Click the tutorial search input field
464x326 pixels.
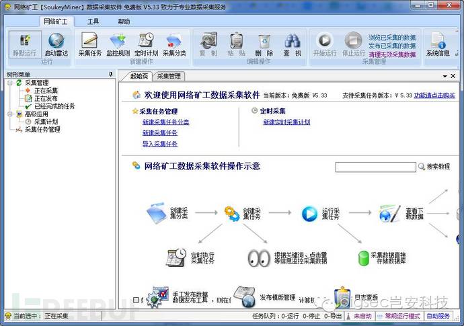tap(375, 167)
